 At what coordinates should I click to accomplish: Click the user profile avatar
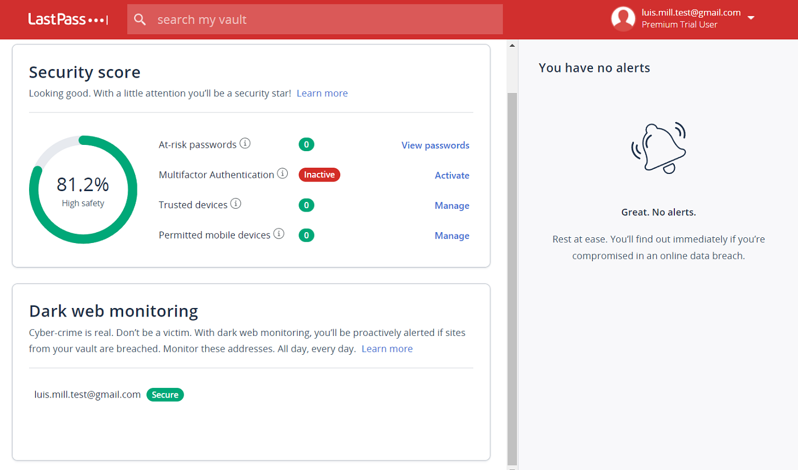click(623, 18)
